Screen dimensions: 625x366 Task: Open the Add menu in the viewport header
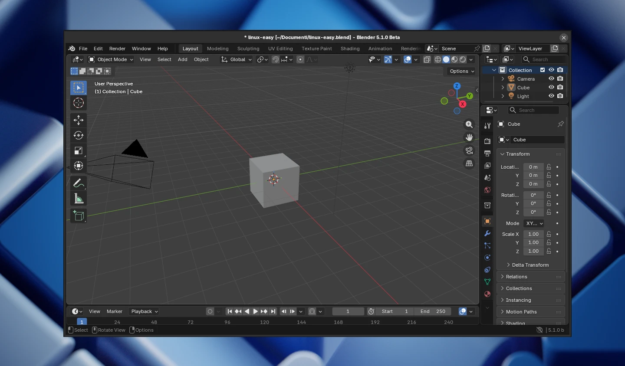pos(182,59)
